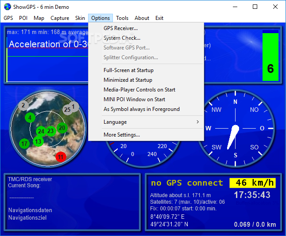Open the GPS menu
Screen dimensions: 286x236
pyautogui.click(x=8, y=18)
